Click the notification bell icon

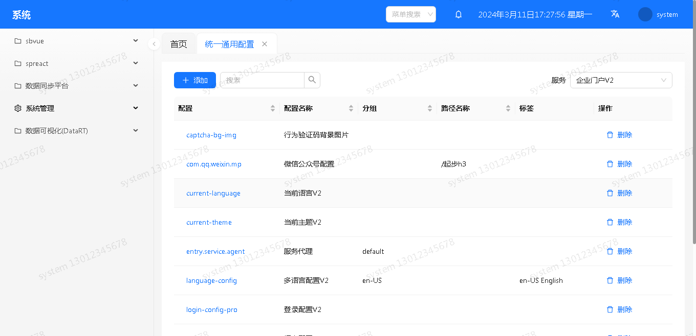[x=459, y=14]
